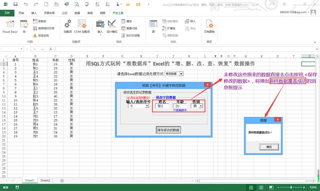The image size is (320, 191).
Task: Open the processing method (修改数据) dropdown
Action: [181, 73]
